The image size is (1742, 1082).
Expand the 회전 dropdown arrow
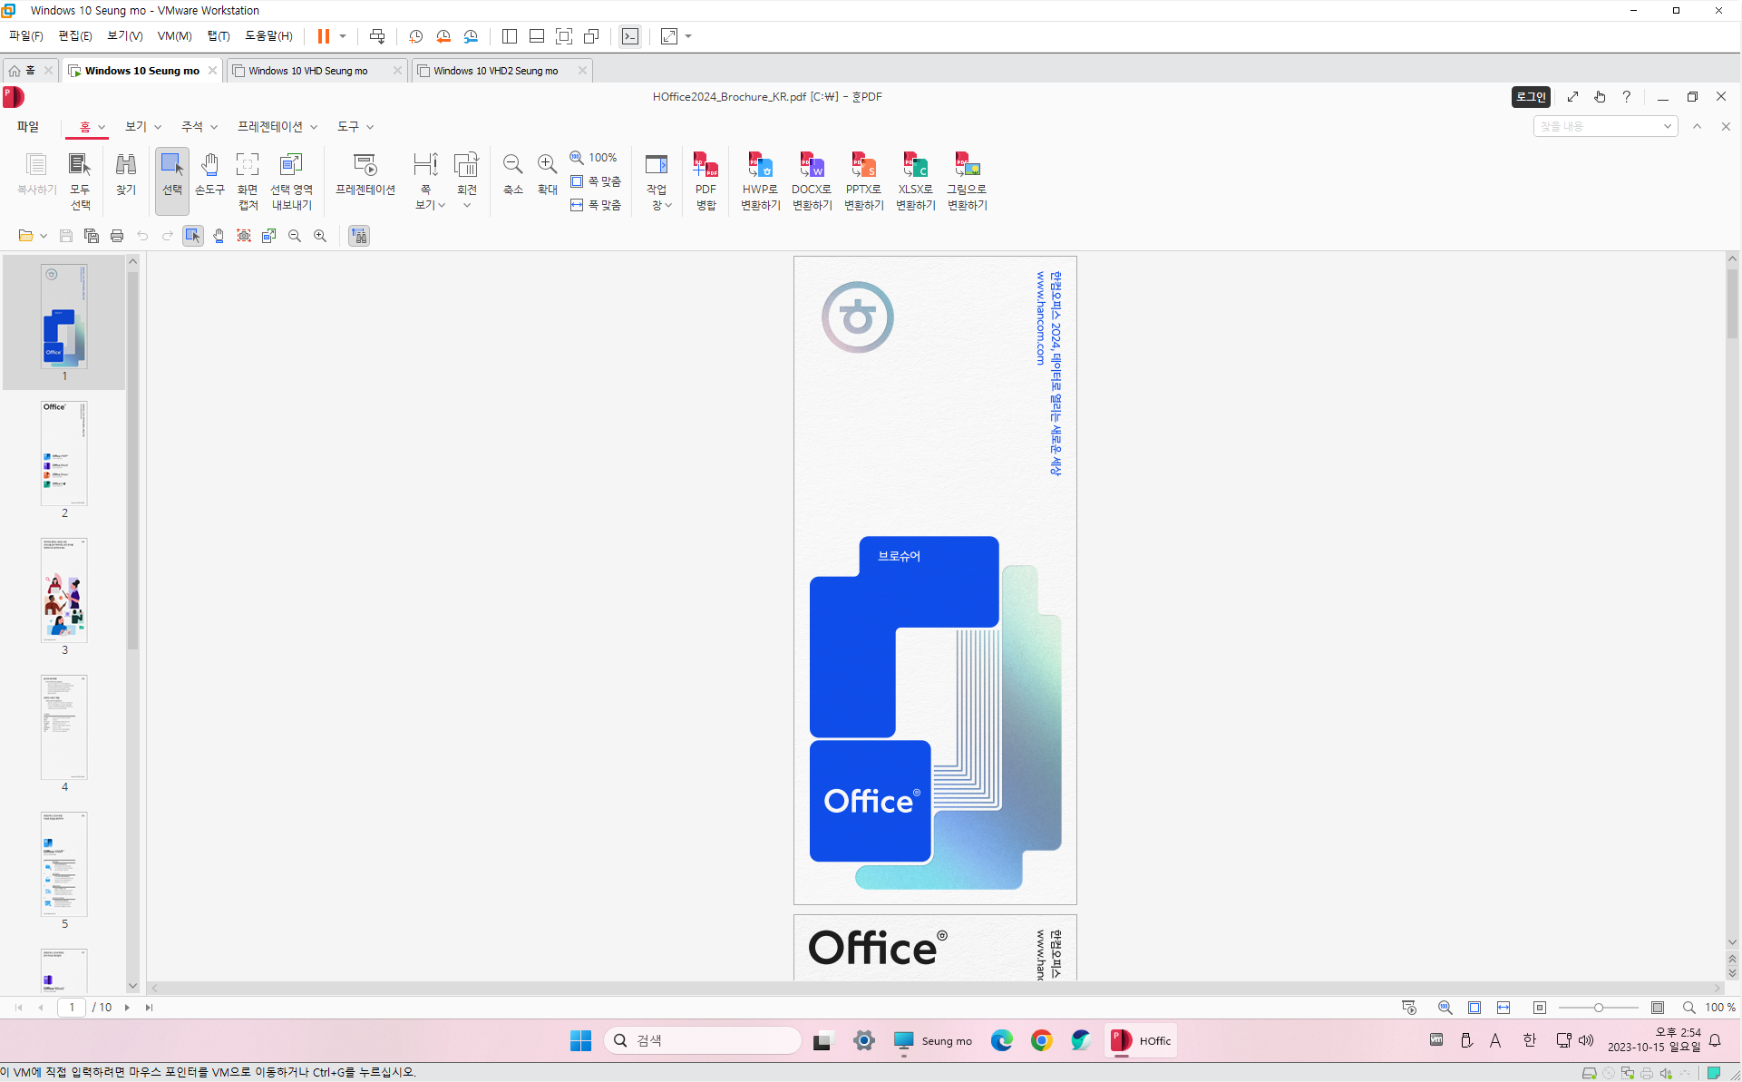coord(467,206)
